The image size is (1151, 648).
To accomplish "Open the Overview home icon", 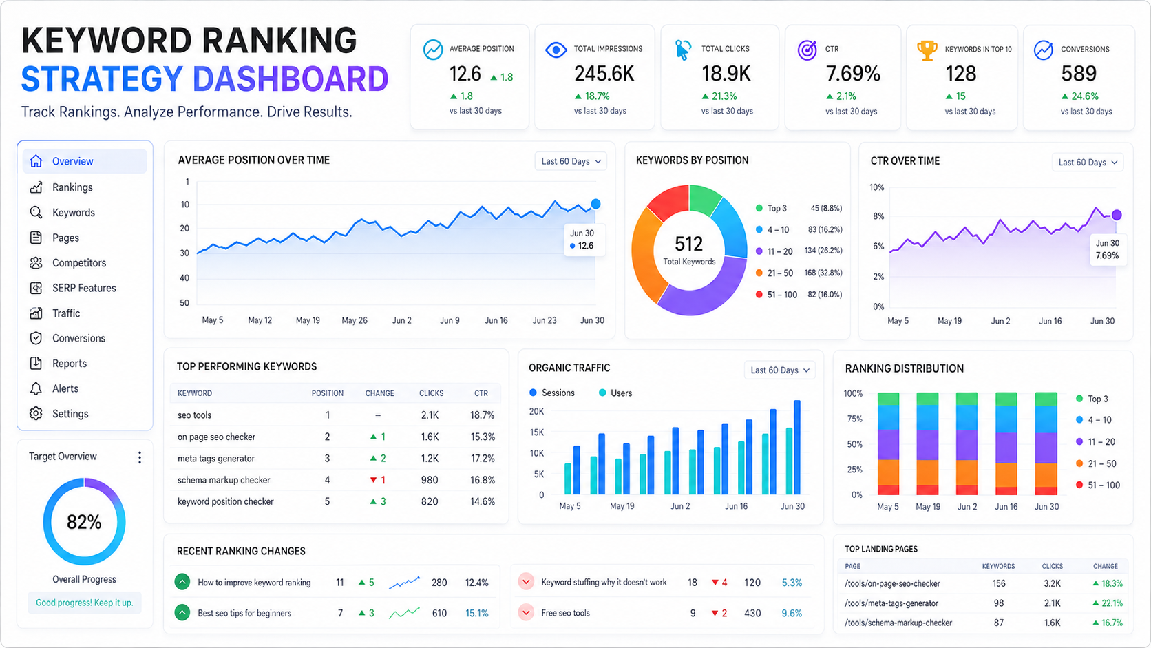I will pyautogui.click(x=36, y=161).
